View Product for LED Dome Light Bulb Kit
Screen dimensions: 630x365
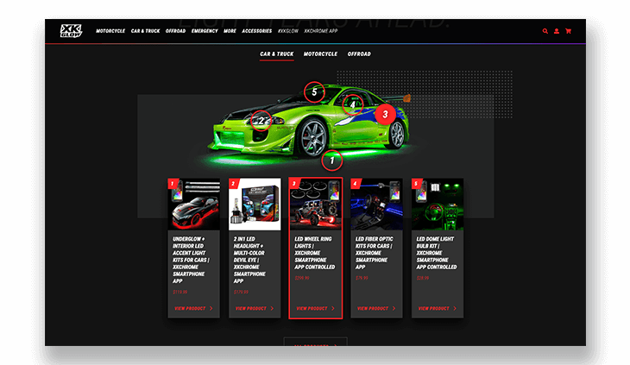click(438, 308)
